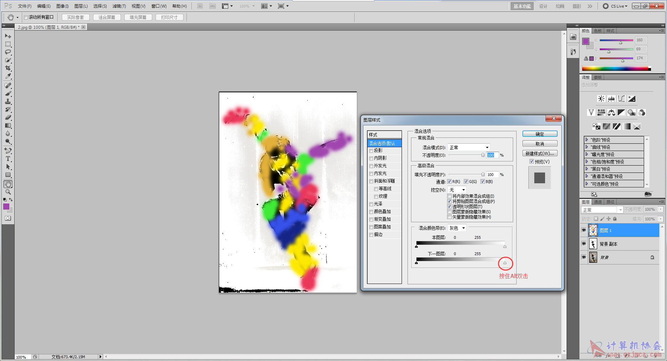Expand the "色阶"预设 presets
Image resolution: width=667 pixels, height=361 pixels.
tap(587, 140)
